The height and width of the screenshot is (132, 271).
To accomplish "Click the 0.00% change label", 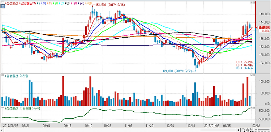I will coord(266,31).
